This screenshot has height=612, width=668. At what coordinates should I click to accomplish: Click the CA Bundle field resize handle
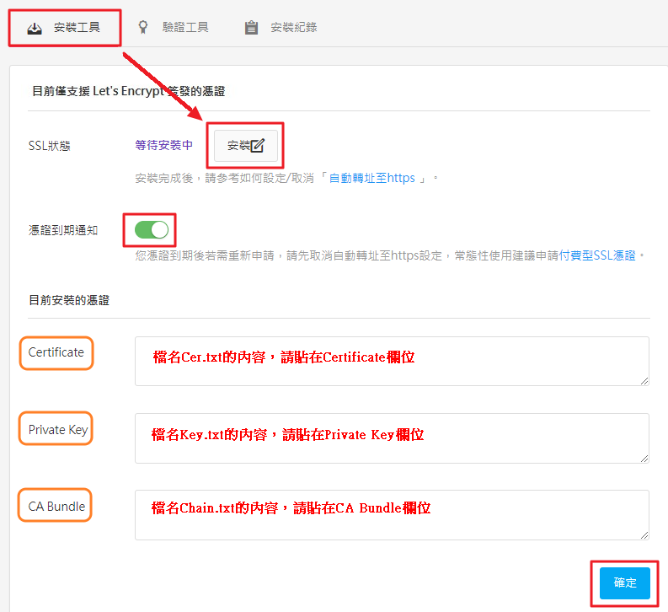644,534
